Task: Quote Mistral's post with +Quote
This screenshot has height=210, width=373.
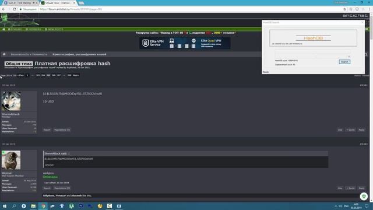Action: coord(350,188)
